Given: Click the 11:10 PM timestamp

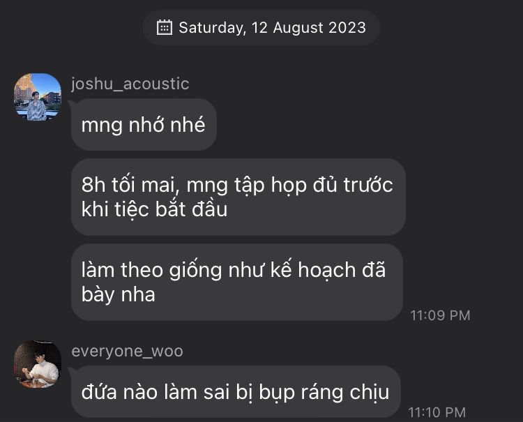Looking at the screenshot, I should click(x=437, y=412).
